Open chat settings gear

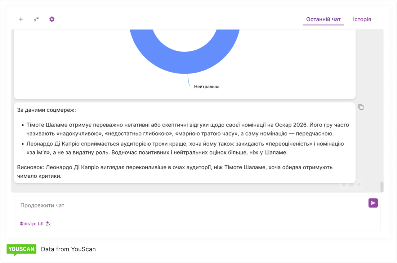(x=52, y=19)
